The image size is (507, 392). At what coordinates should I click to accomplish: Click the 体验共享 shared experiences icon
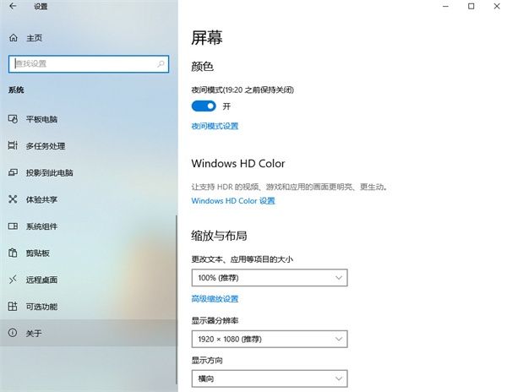click(x=13, y=199)
